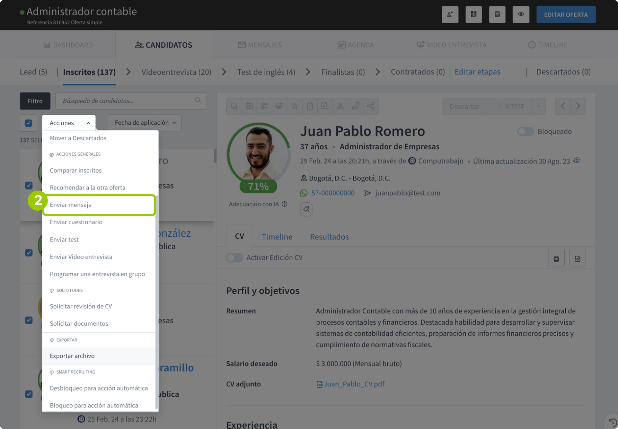Open WhatsApp for number 57-000000000
This screenshot has width=618, height=429.
(x=333, y=193)
